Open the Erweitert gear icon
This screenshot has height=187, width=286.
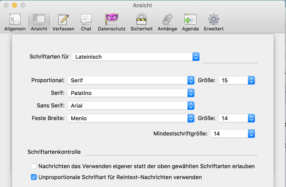click(213, 22)
